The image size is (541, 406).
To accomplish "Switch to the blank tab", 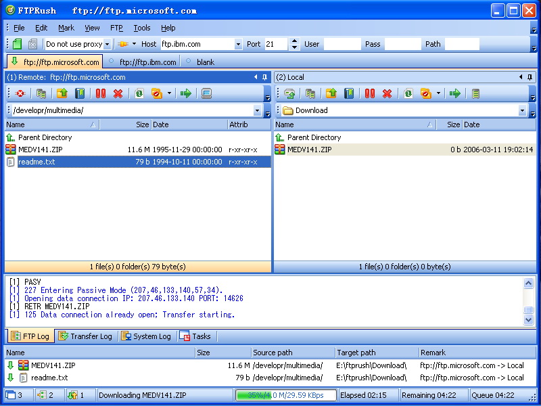I will point(200,62).
